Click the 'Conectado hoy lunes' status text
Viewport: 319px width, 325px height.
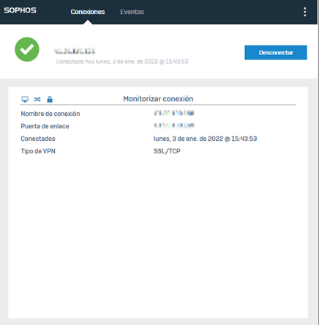pos(122,62)
